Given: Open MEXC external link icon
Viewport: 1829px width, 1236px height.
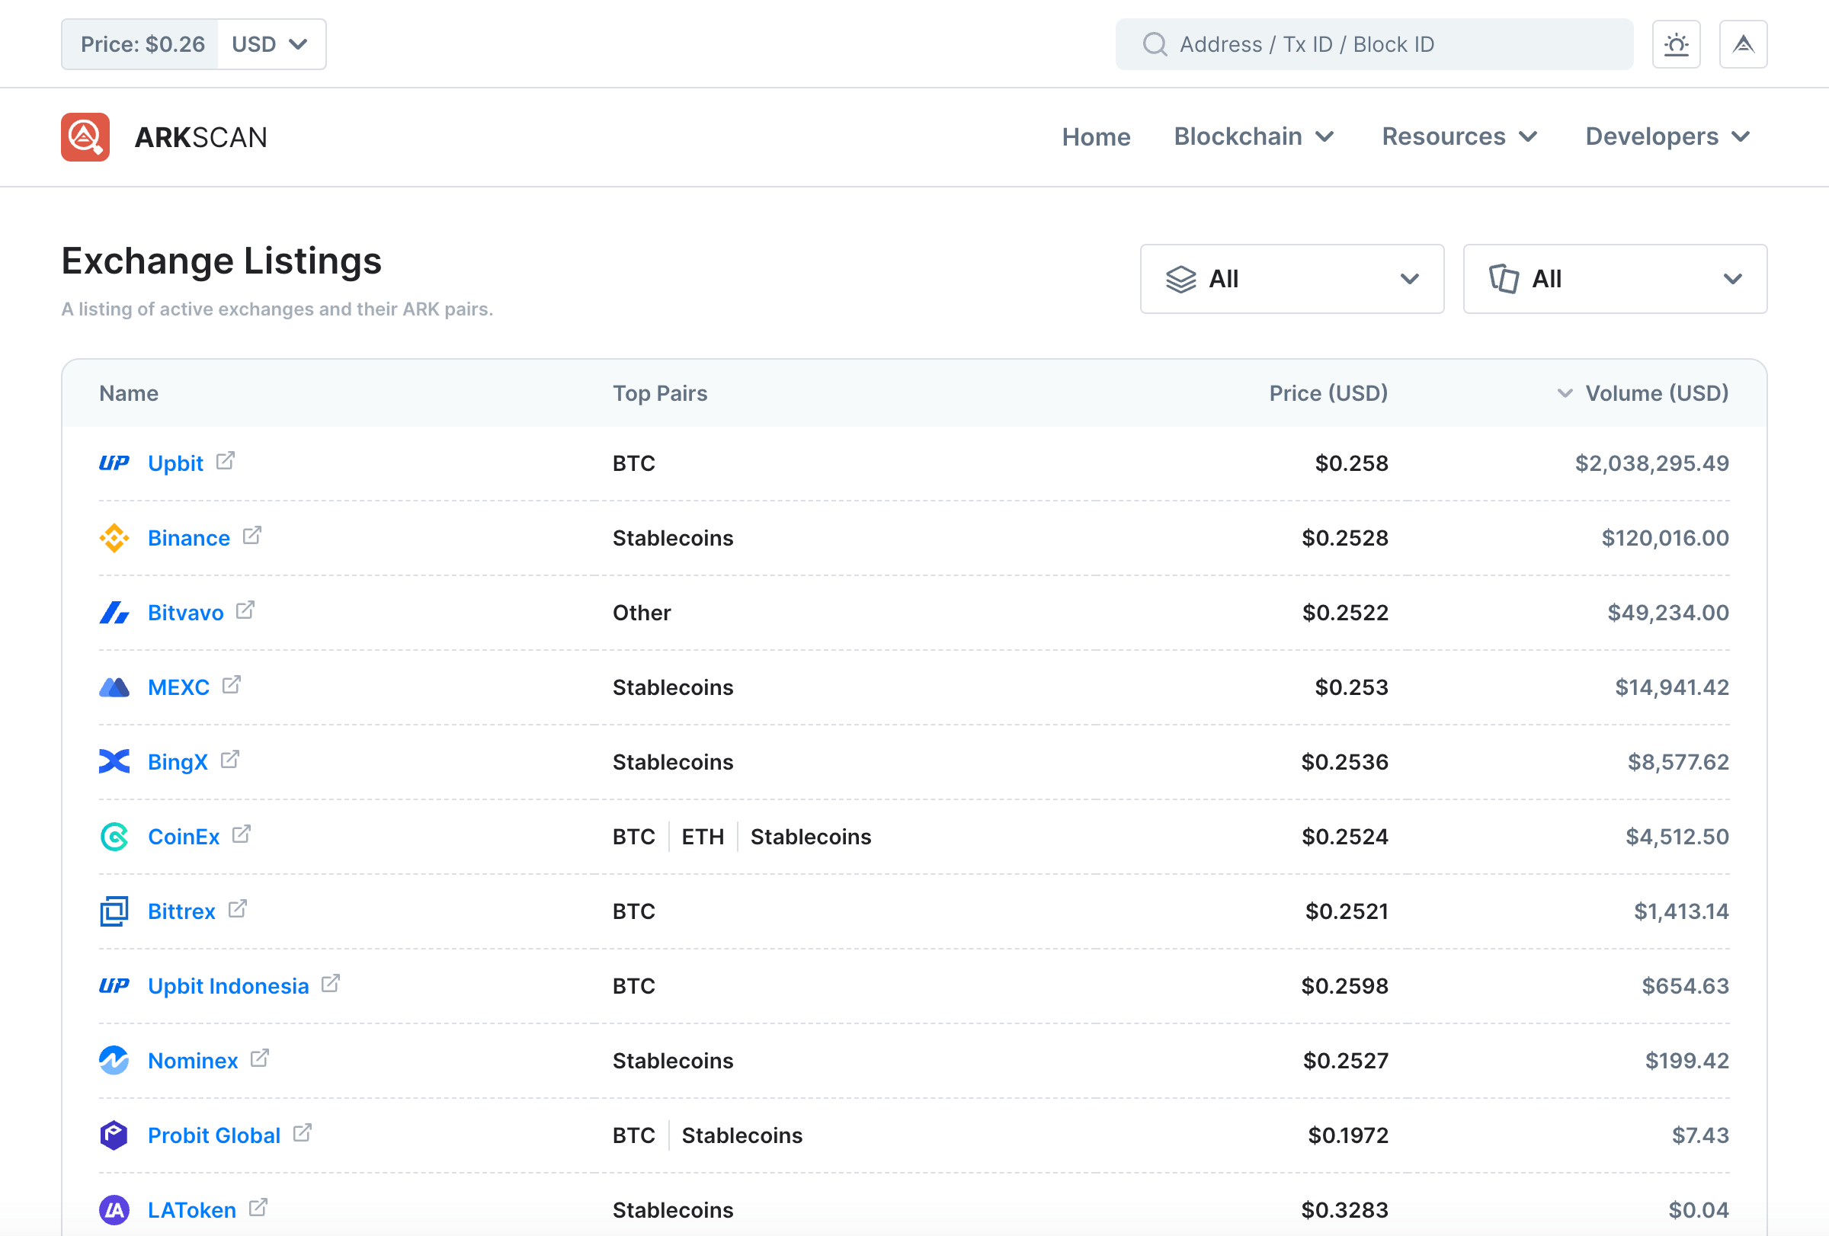Looking at the screenshot, I should tap(232, 685).
